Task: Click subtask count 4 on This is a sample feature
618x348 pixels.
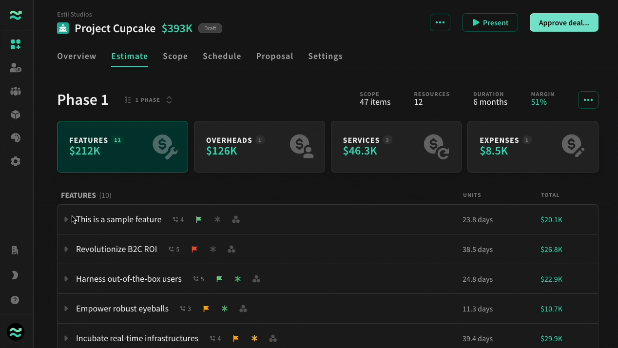Action: [x=178, y=220]
